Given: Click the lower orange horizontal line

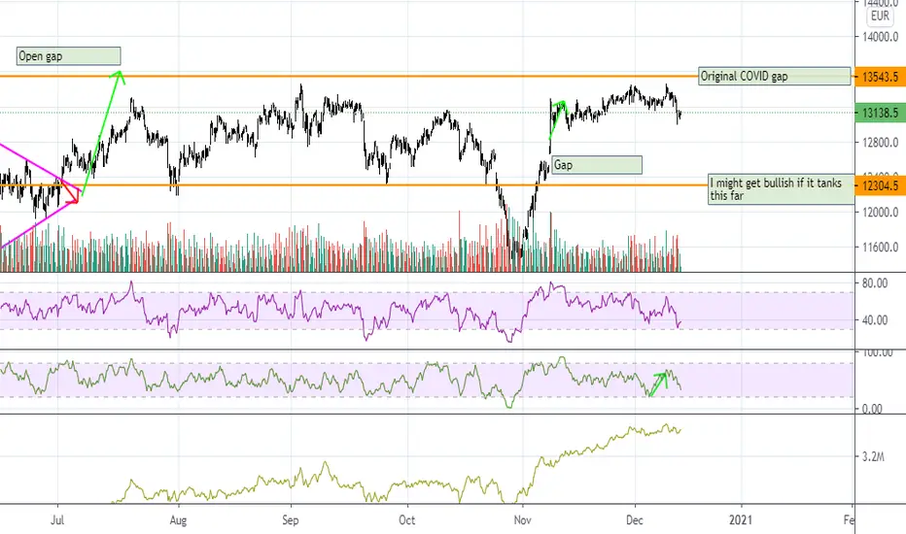Looking at the screenshot, I should [x=347, y=185].
